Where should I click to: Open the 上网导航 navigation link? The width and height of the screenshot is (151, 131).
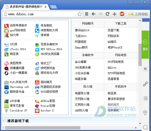click(x=138, y=14)
